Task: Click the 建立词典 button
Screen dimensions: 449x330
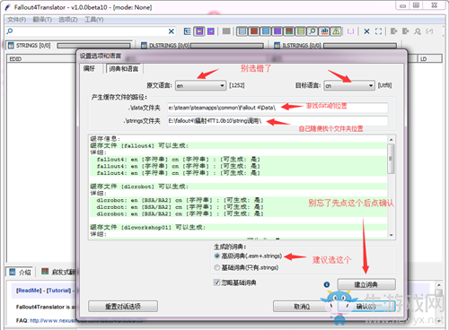Action: point(366,284)
